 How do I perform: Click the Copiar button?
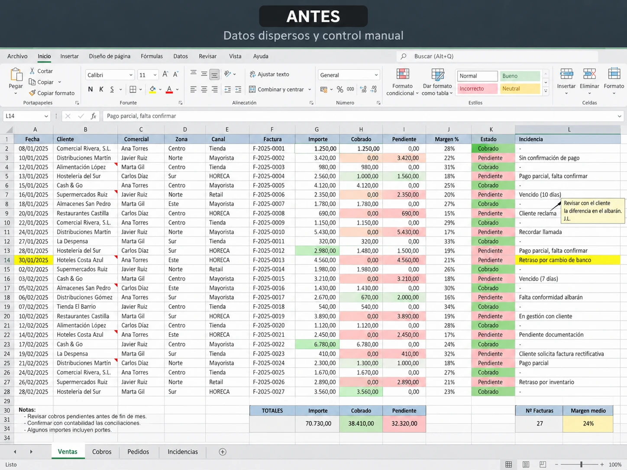pyautogui.click(x=41, y=82)
